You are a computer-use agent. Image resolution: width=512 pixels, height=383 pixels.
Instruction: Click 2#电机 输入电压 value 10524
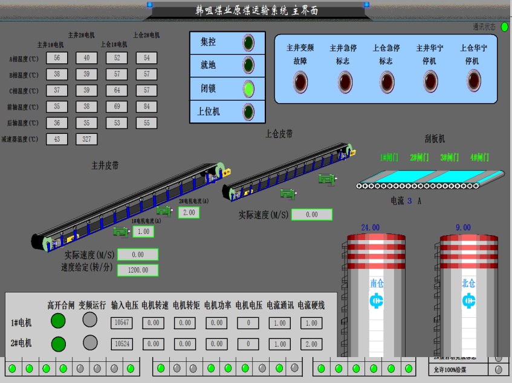(x=122, y=344)
